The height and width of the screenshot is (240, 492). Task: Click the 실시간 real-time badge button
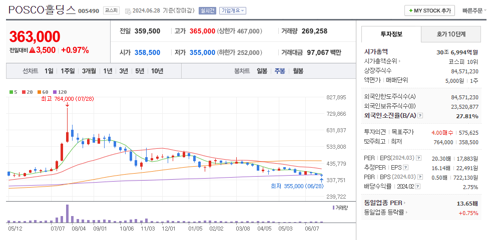click(207, 10)
